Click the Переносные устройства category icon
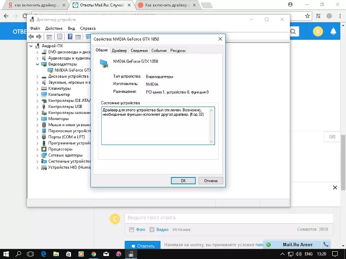Image resolution: width=346 pixels, height=259 pixels. 44,131
